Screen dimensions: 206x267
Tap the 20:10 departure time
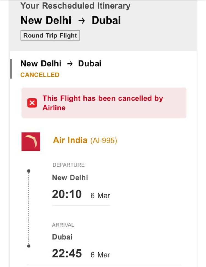coord(67,194)
